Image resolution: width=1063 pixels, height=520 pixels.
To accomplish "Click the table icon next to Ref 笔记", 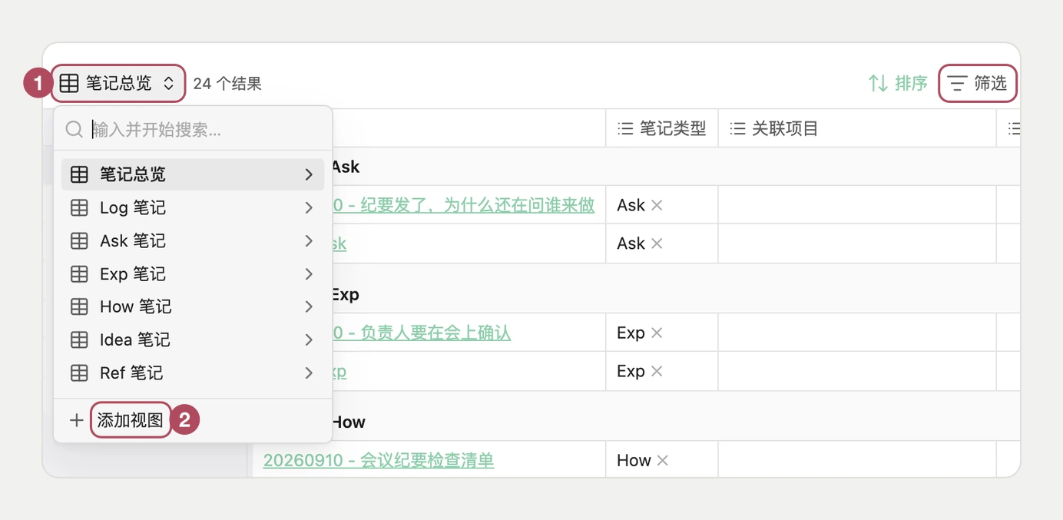I will [x=79, y=373].
